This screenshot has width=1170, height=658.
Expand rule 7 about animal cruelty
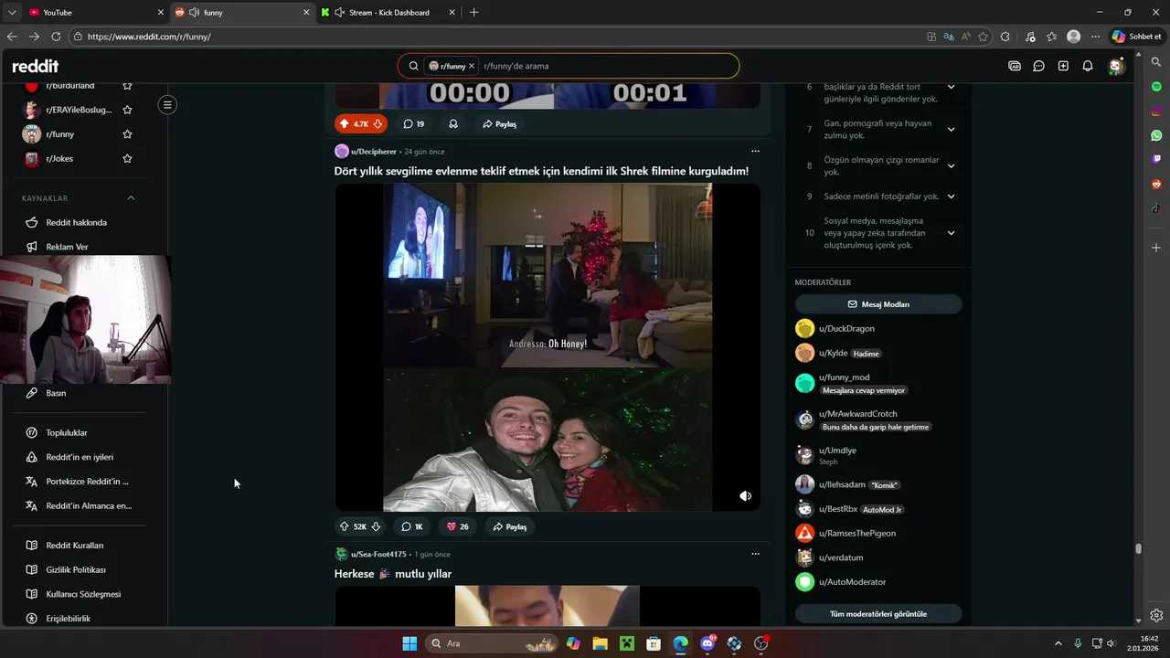click(951, 129)
